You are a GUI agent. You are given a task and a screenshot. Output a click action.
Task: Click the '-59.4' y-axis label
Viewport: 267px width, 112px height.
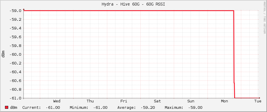click(15, 28)
